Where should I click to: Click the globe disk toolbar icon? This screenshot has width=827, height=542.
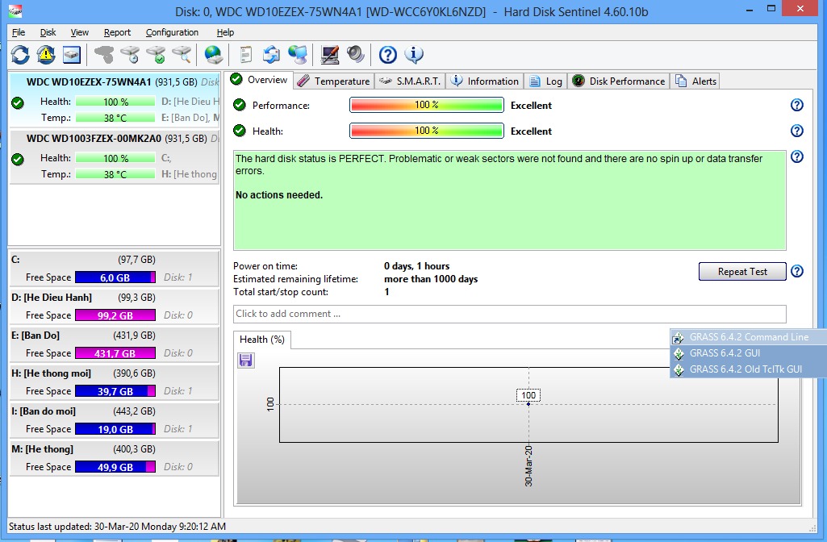213,55
